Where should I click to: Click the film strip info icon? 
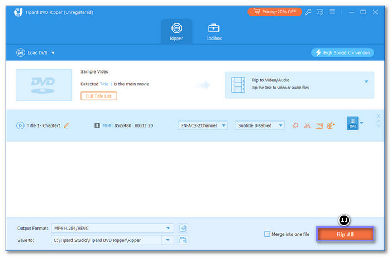click(97, 125)
